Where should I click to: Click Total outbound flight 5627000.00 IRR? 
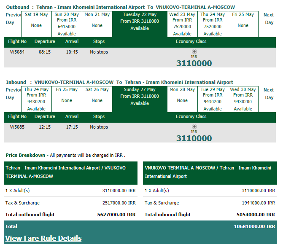click(x=116, y=215)
